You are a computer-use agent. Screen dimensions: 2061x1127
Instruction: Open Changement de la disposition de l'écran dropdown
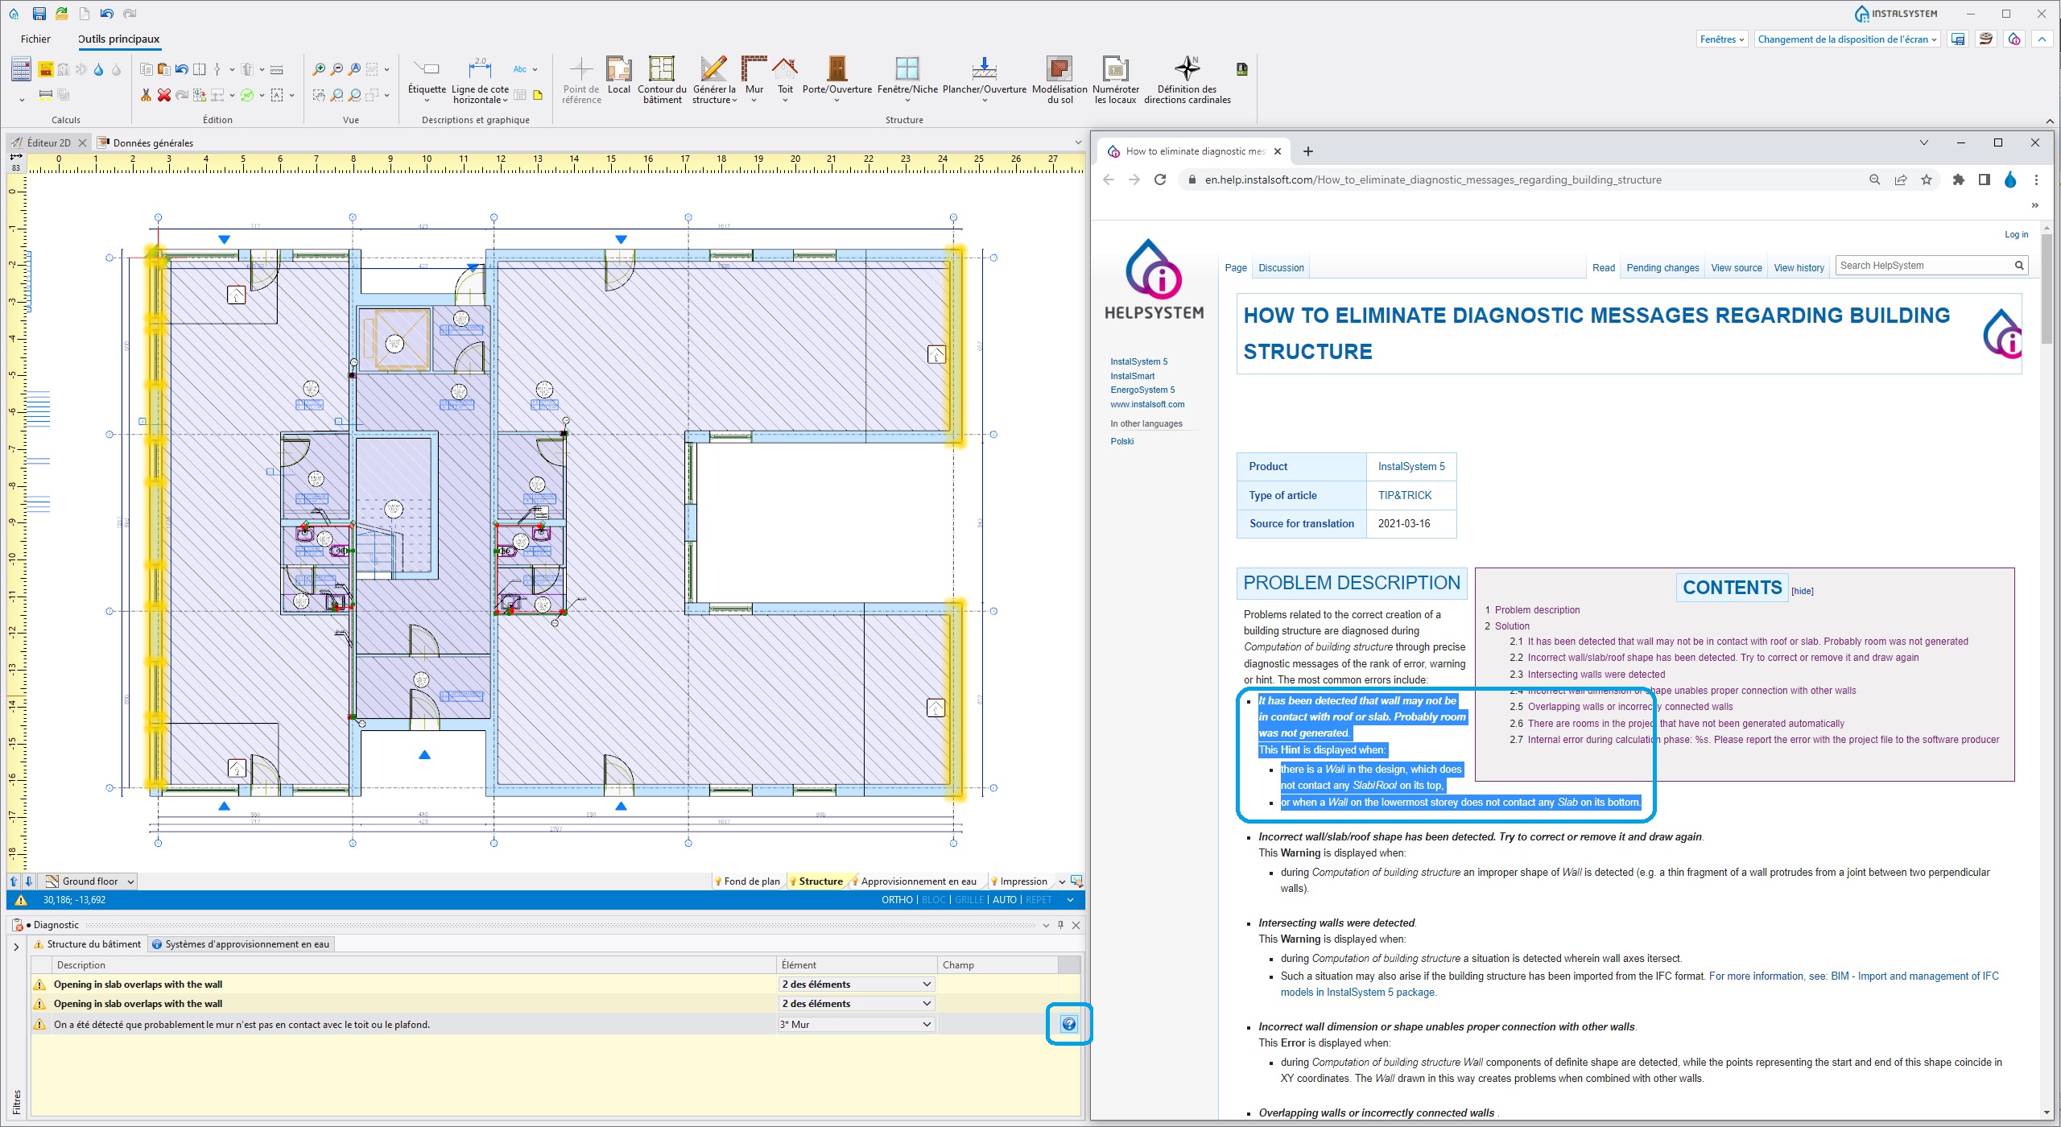[1847, 39]
